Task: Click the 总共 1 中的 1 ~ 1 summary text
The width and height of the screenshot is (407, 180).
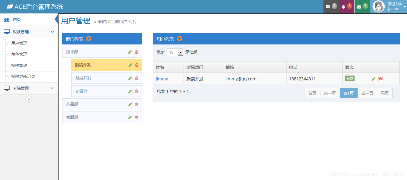Action: pos(173,91)
